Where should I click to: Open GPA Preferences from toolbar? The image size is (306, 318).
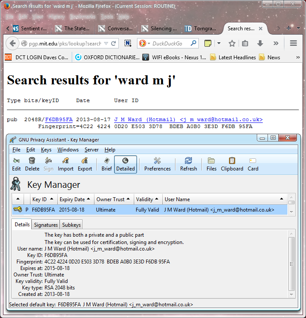(157, 164)
